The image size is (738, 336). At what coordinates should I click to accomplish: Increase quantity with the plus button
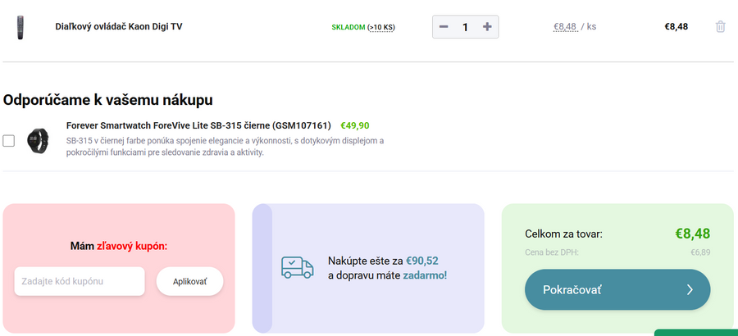coord(487,27)
